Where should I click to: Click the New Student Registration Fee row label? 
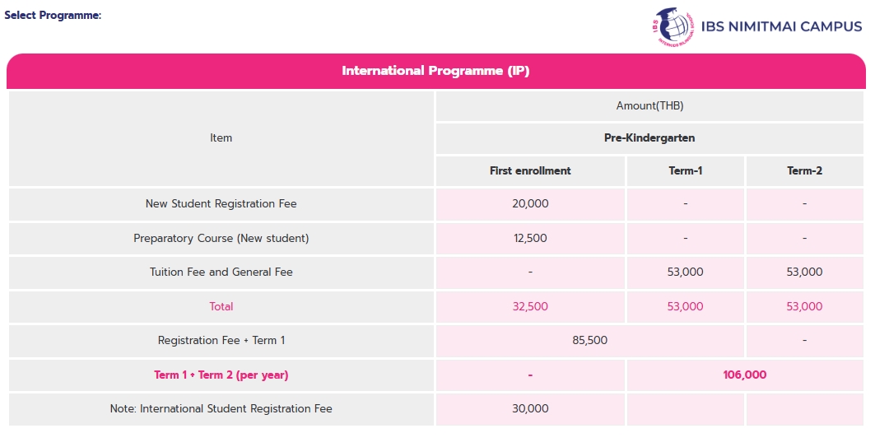point(221,203)
